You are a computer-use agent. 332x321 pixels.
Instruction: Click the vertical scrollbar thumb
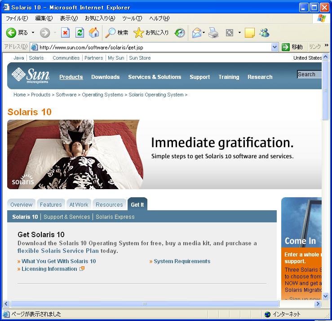[325, 90]
